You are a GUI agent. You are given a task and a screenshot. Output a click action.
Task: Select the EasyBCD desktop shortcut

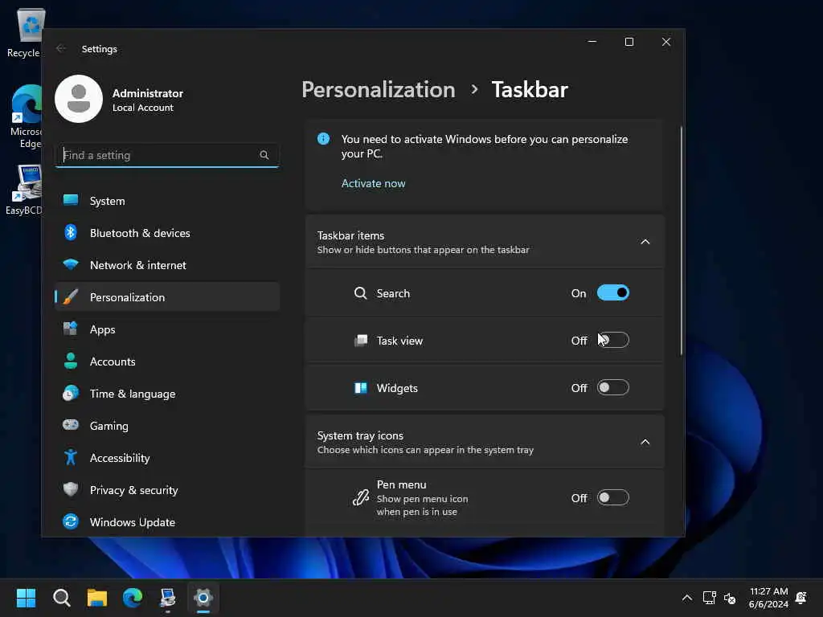24,190
